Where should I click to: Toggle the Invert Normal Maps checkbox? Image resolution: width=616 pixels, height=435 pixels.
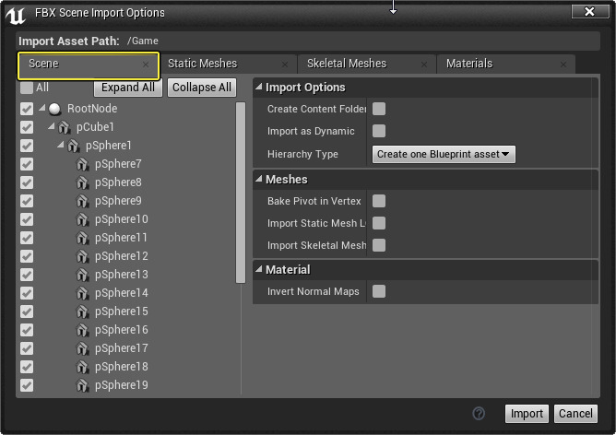click(x=379, y=291)
